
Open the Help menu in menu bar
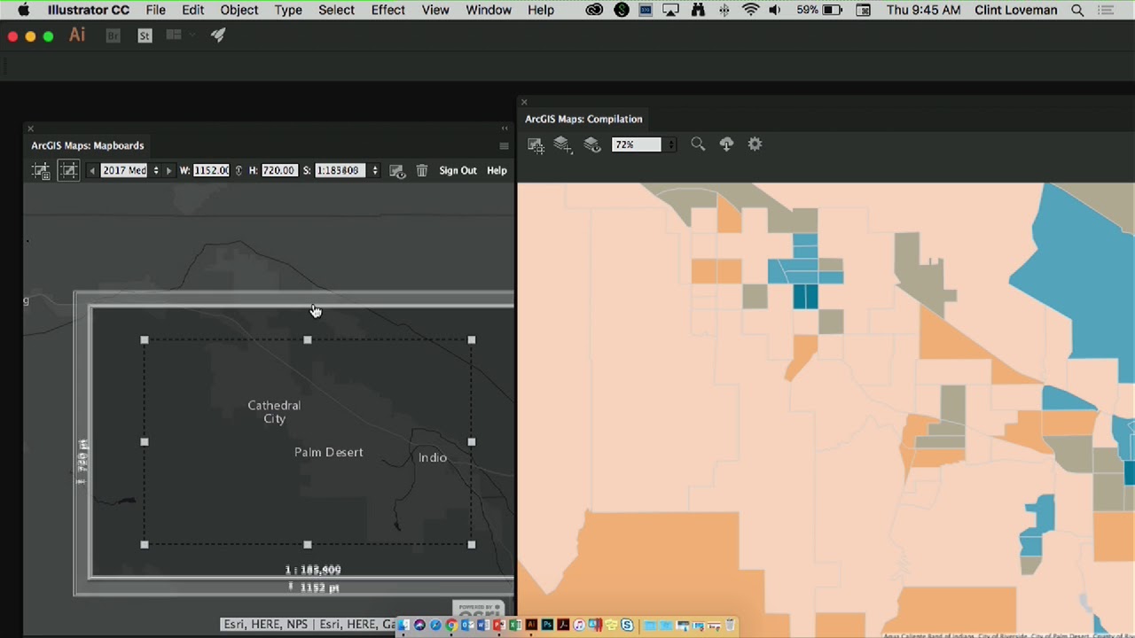coord(541,10)
